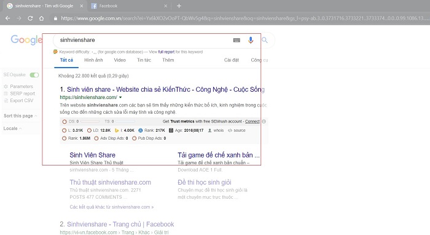
Task: Go back with the browser back arrow
Action: coord(7,18)
